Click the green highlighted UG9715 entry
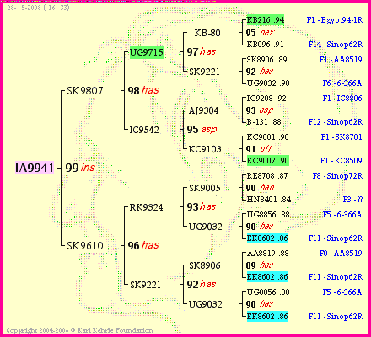371x337 pixels. coord(147,52)
